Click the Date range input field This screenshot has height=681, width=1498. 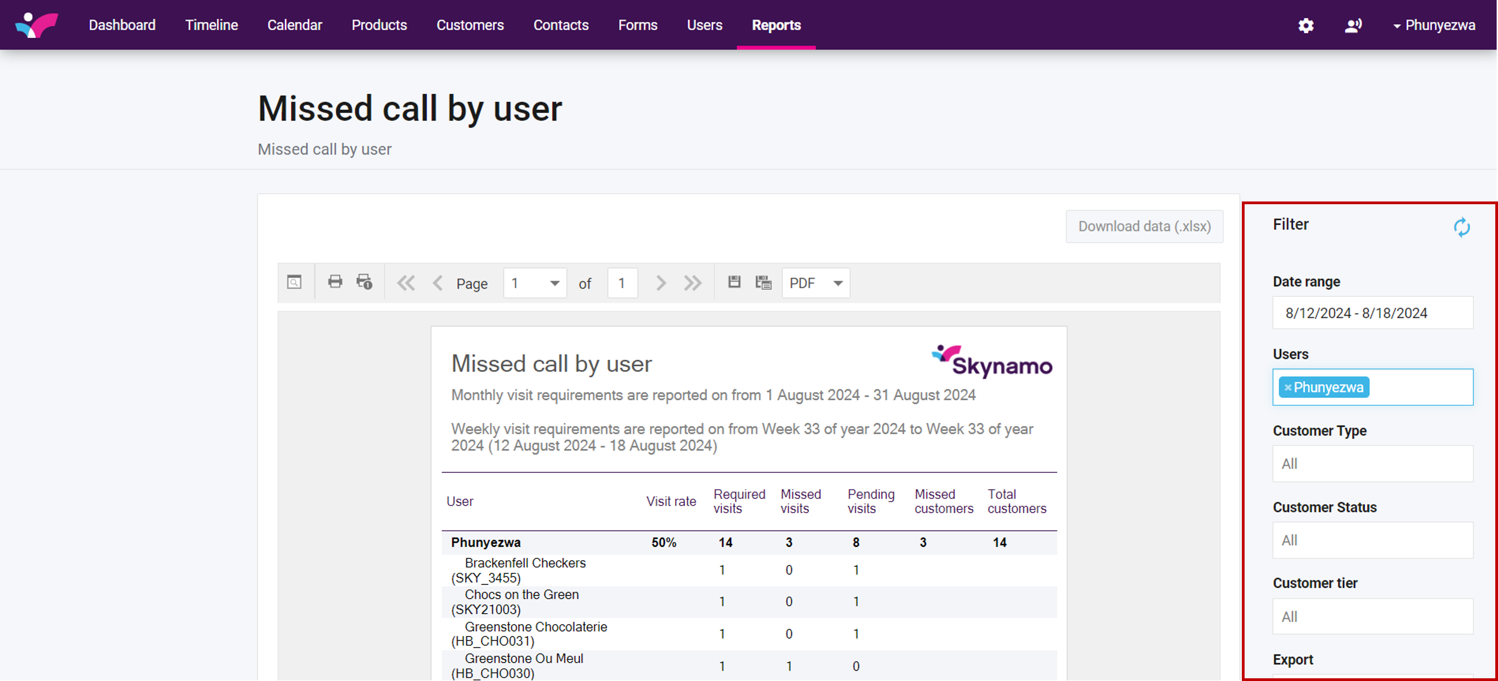coord(1372,313)
